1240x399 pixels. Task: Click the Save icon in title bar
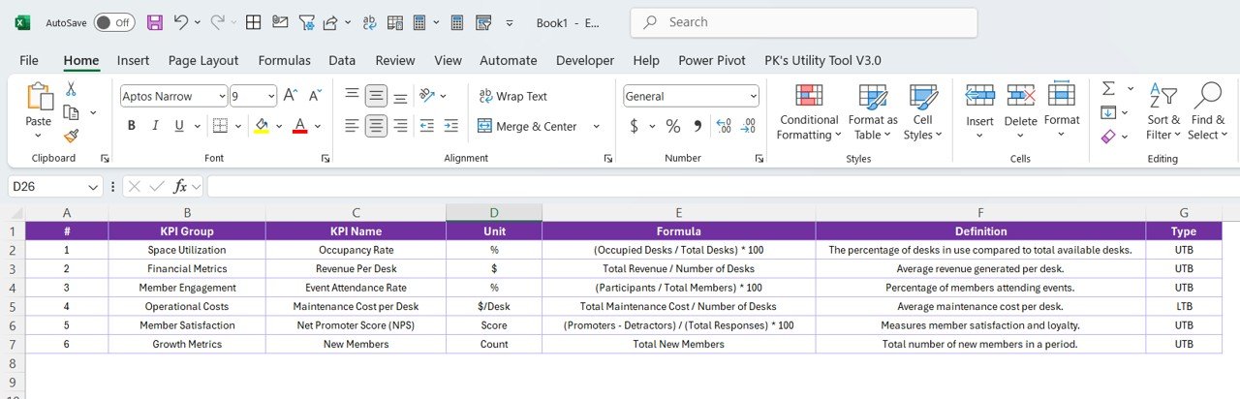154,22
